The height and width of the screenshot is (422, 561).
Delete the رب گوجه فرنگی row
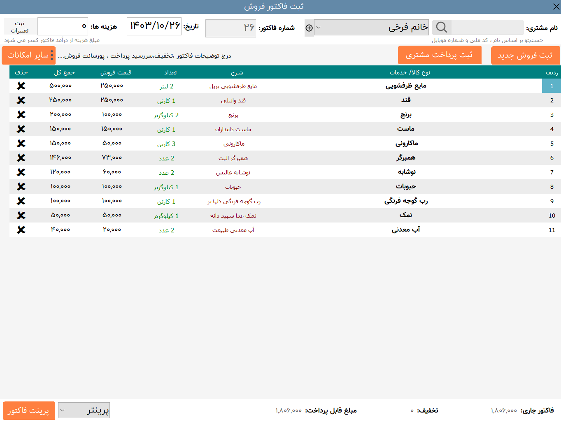pos(21,201)
